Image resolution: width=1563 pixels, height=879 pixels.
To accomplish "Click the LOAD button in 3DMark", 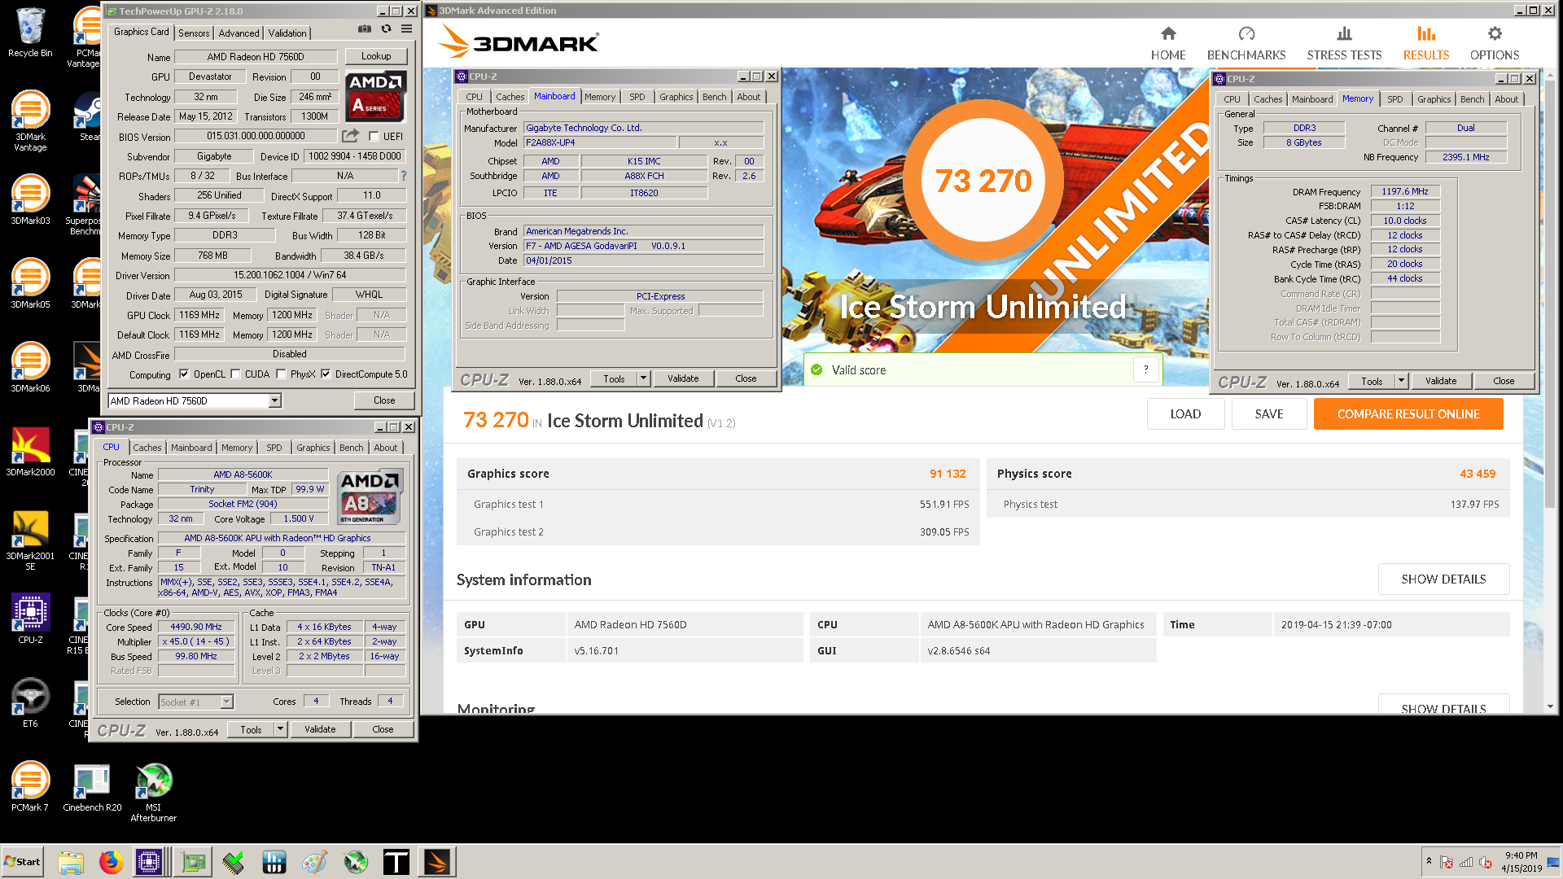I will click(1185, 414).
